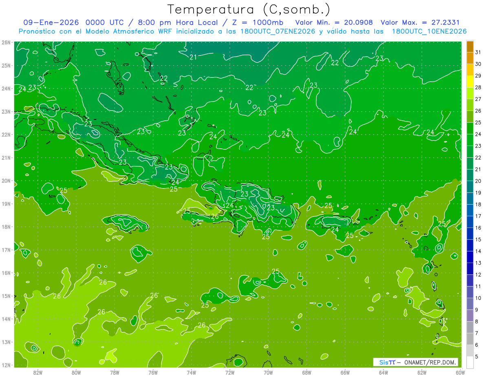Click the 26N latitude axis label

pyautogui.click(x=6, y=42)
